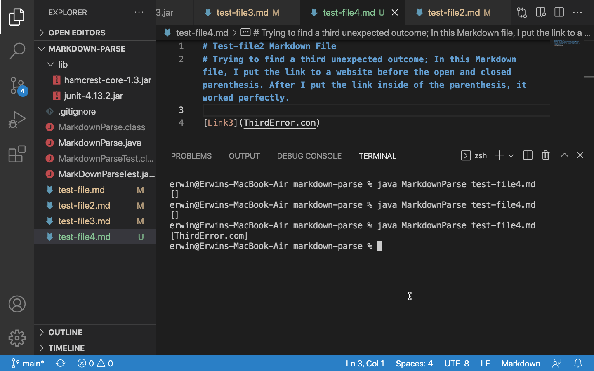Maximize the panel size with chevron
Viewport: 594px width, 371px height.
pos(564,155)
